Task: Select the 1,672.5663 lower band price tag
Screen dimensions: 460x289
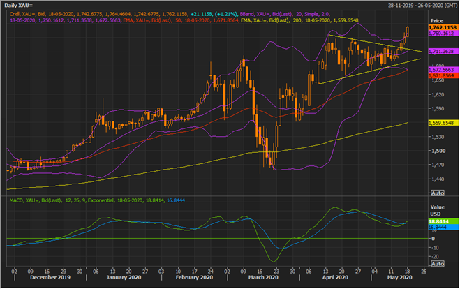Action: 443,70
